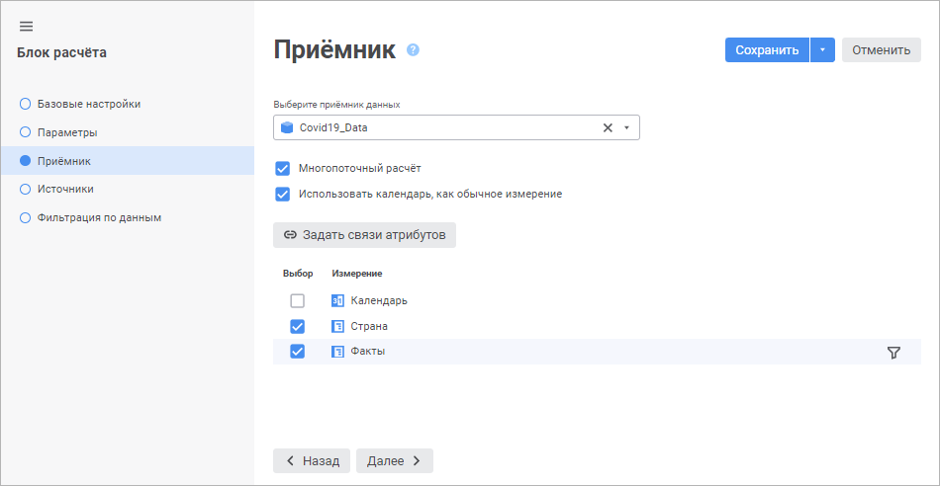Clear the Covid19_Data selection
The height and width of the screenshot is (486, 940).
pos(608,127)
